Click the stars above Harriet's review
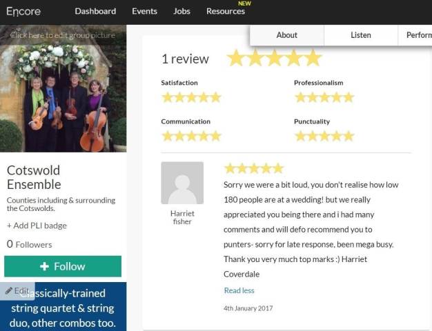432x331 pixels. (254, 168)
